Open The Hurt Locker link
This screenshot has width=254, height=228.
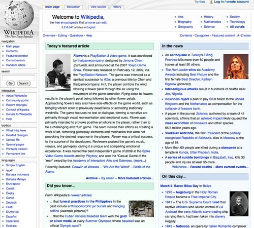click(176, 70)
